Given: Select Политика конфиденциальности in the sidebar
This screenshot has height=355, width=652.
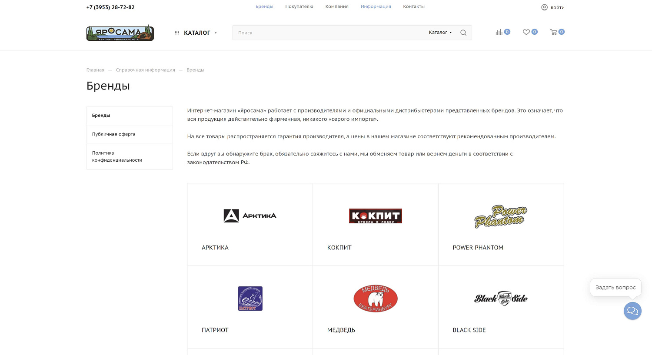Looking at the screenshot, I should (x=117, y=156).
